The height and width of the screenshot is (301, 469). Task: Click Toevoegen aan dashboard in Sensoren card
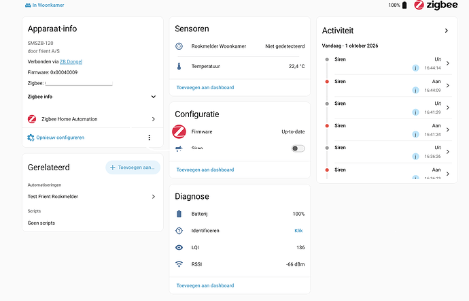205,88
